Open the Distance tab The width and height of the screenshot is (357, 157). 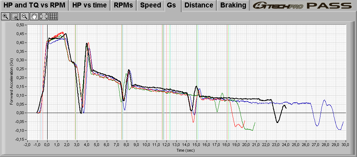click(x=199, y=5)
